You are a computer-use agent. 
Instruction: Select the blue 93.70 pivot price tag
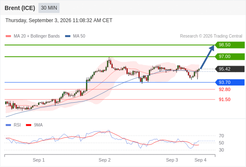230,82
